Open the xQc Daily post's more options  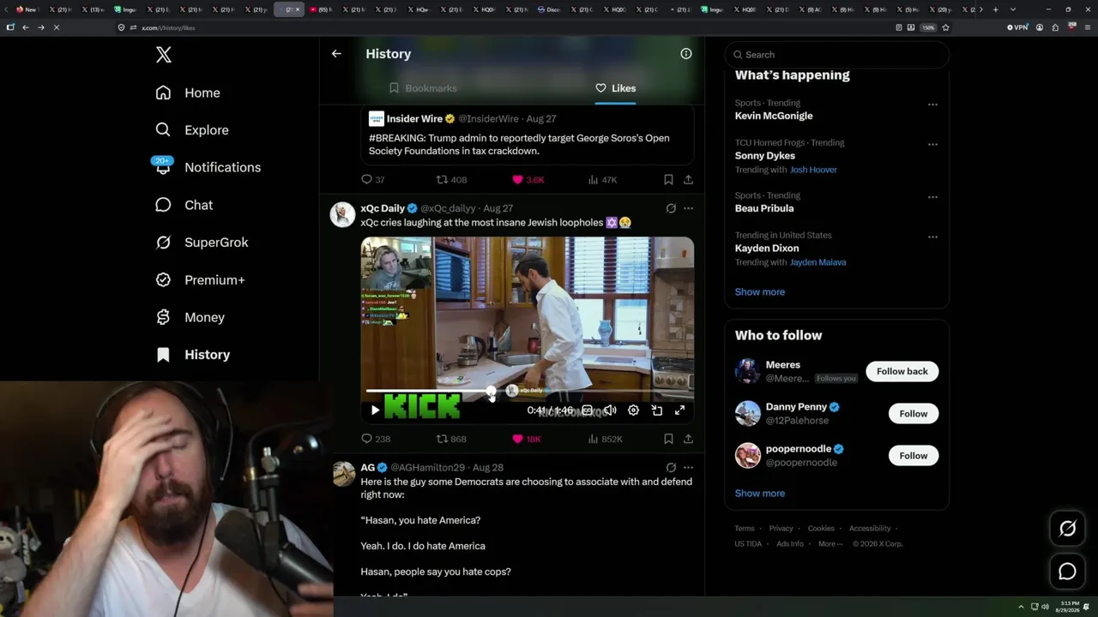point(688,208)
